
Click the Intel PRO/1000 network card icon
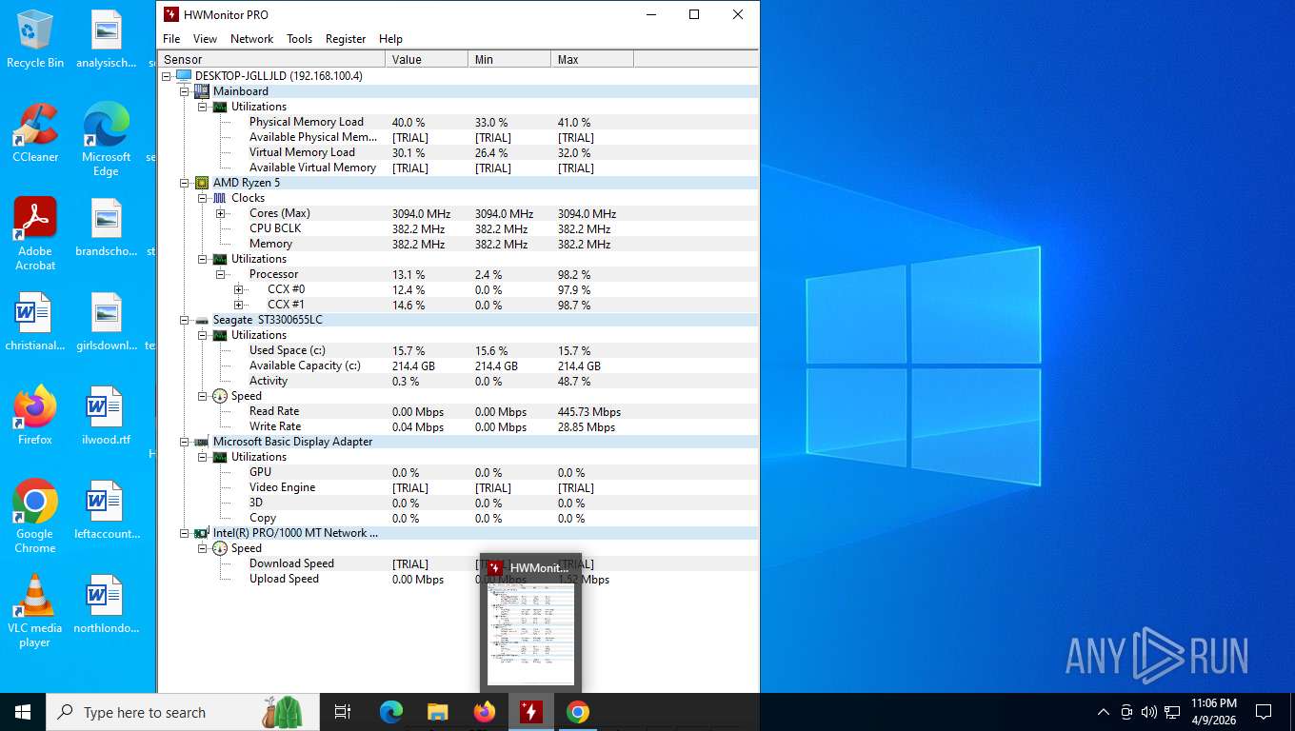(202, 533)
